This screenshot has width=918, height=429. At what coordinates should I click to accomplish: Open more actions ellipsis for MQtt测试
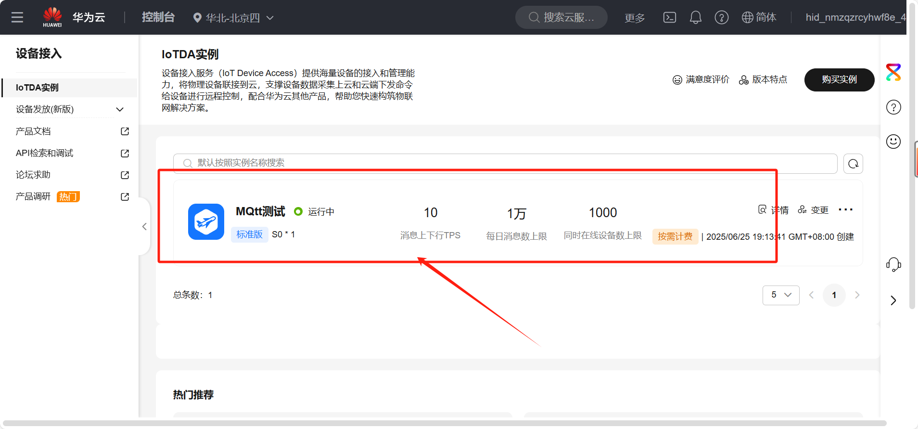pos(845,209)
